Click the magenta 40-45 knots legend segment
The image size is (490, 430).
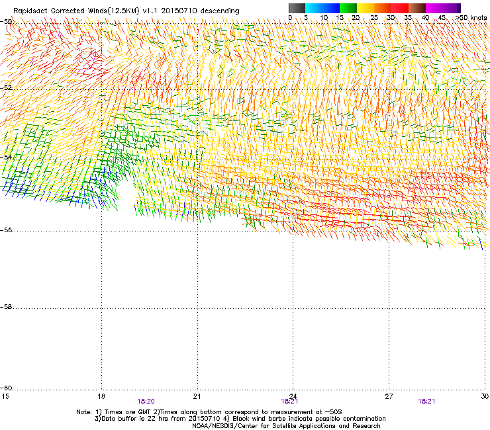click(x=434, y=8)
